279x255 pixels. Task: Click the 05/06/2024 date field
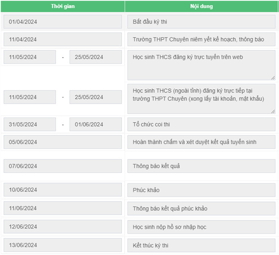pos(63,142)
